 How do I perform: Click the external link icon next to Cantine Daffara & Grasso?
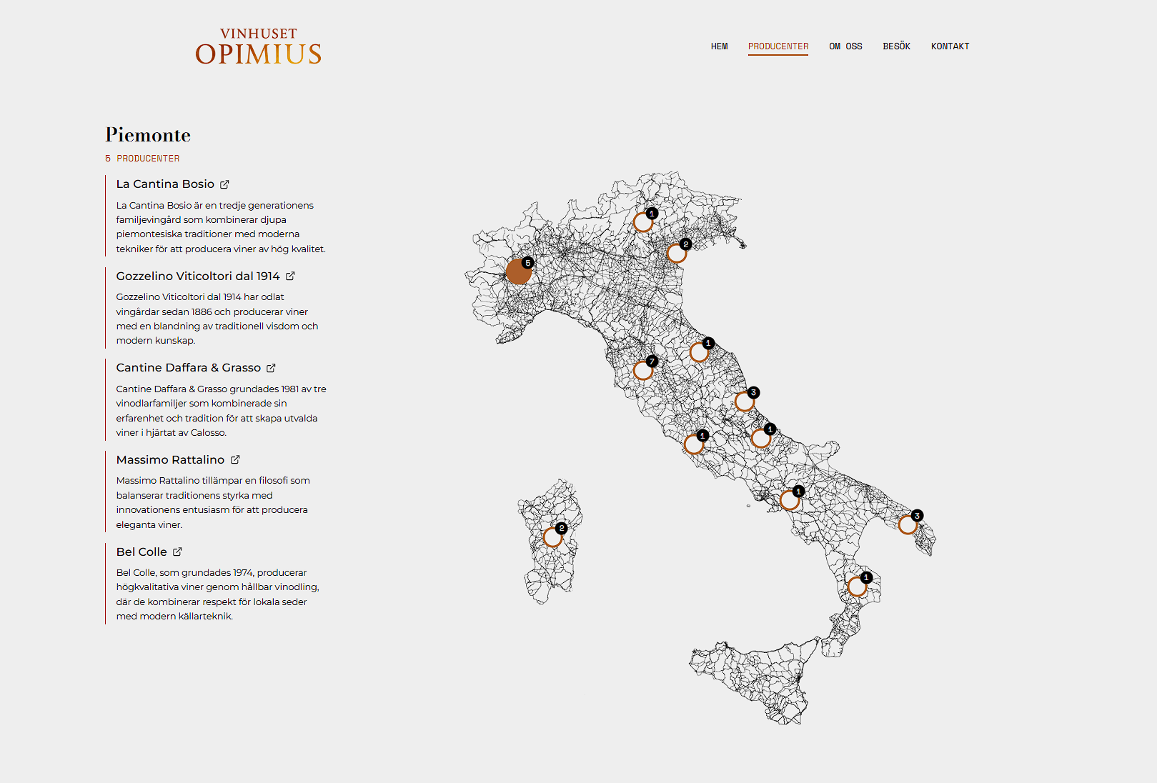coord(270,367)
